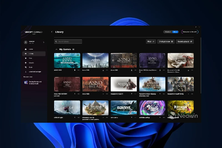
Task: Click the Ubisoft+ plus icon in sidebar
Action: pos(26,63)
